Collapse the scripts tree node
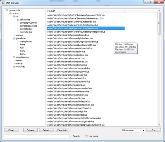Screen dimensions: 165x142 click(10, 13)
